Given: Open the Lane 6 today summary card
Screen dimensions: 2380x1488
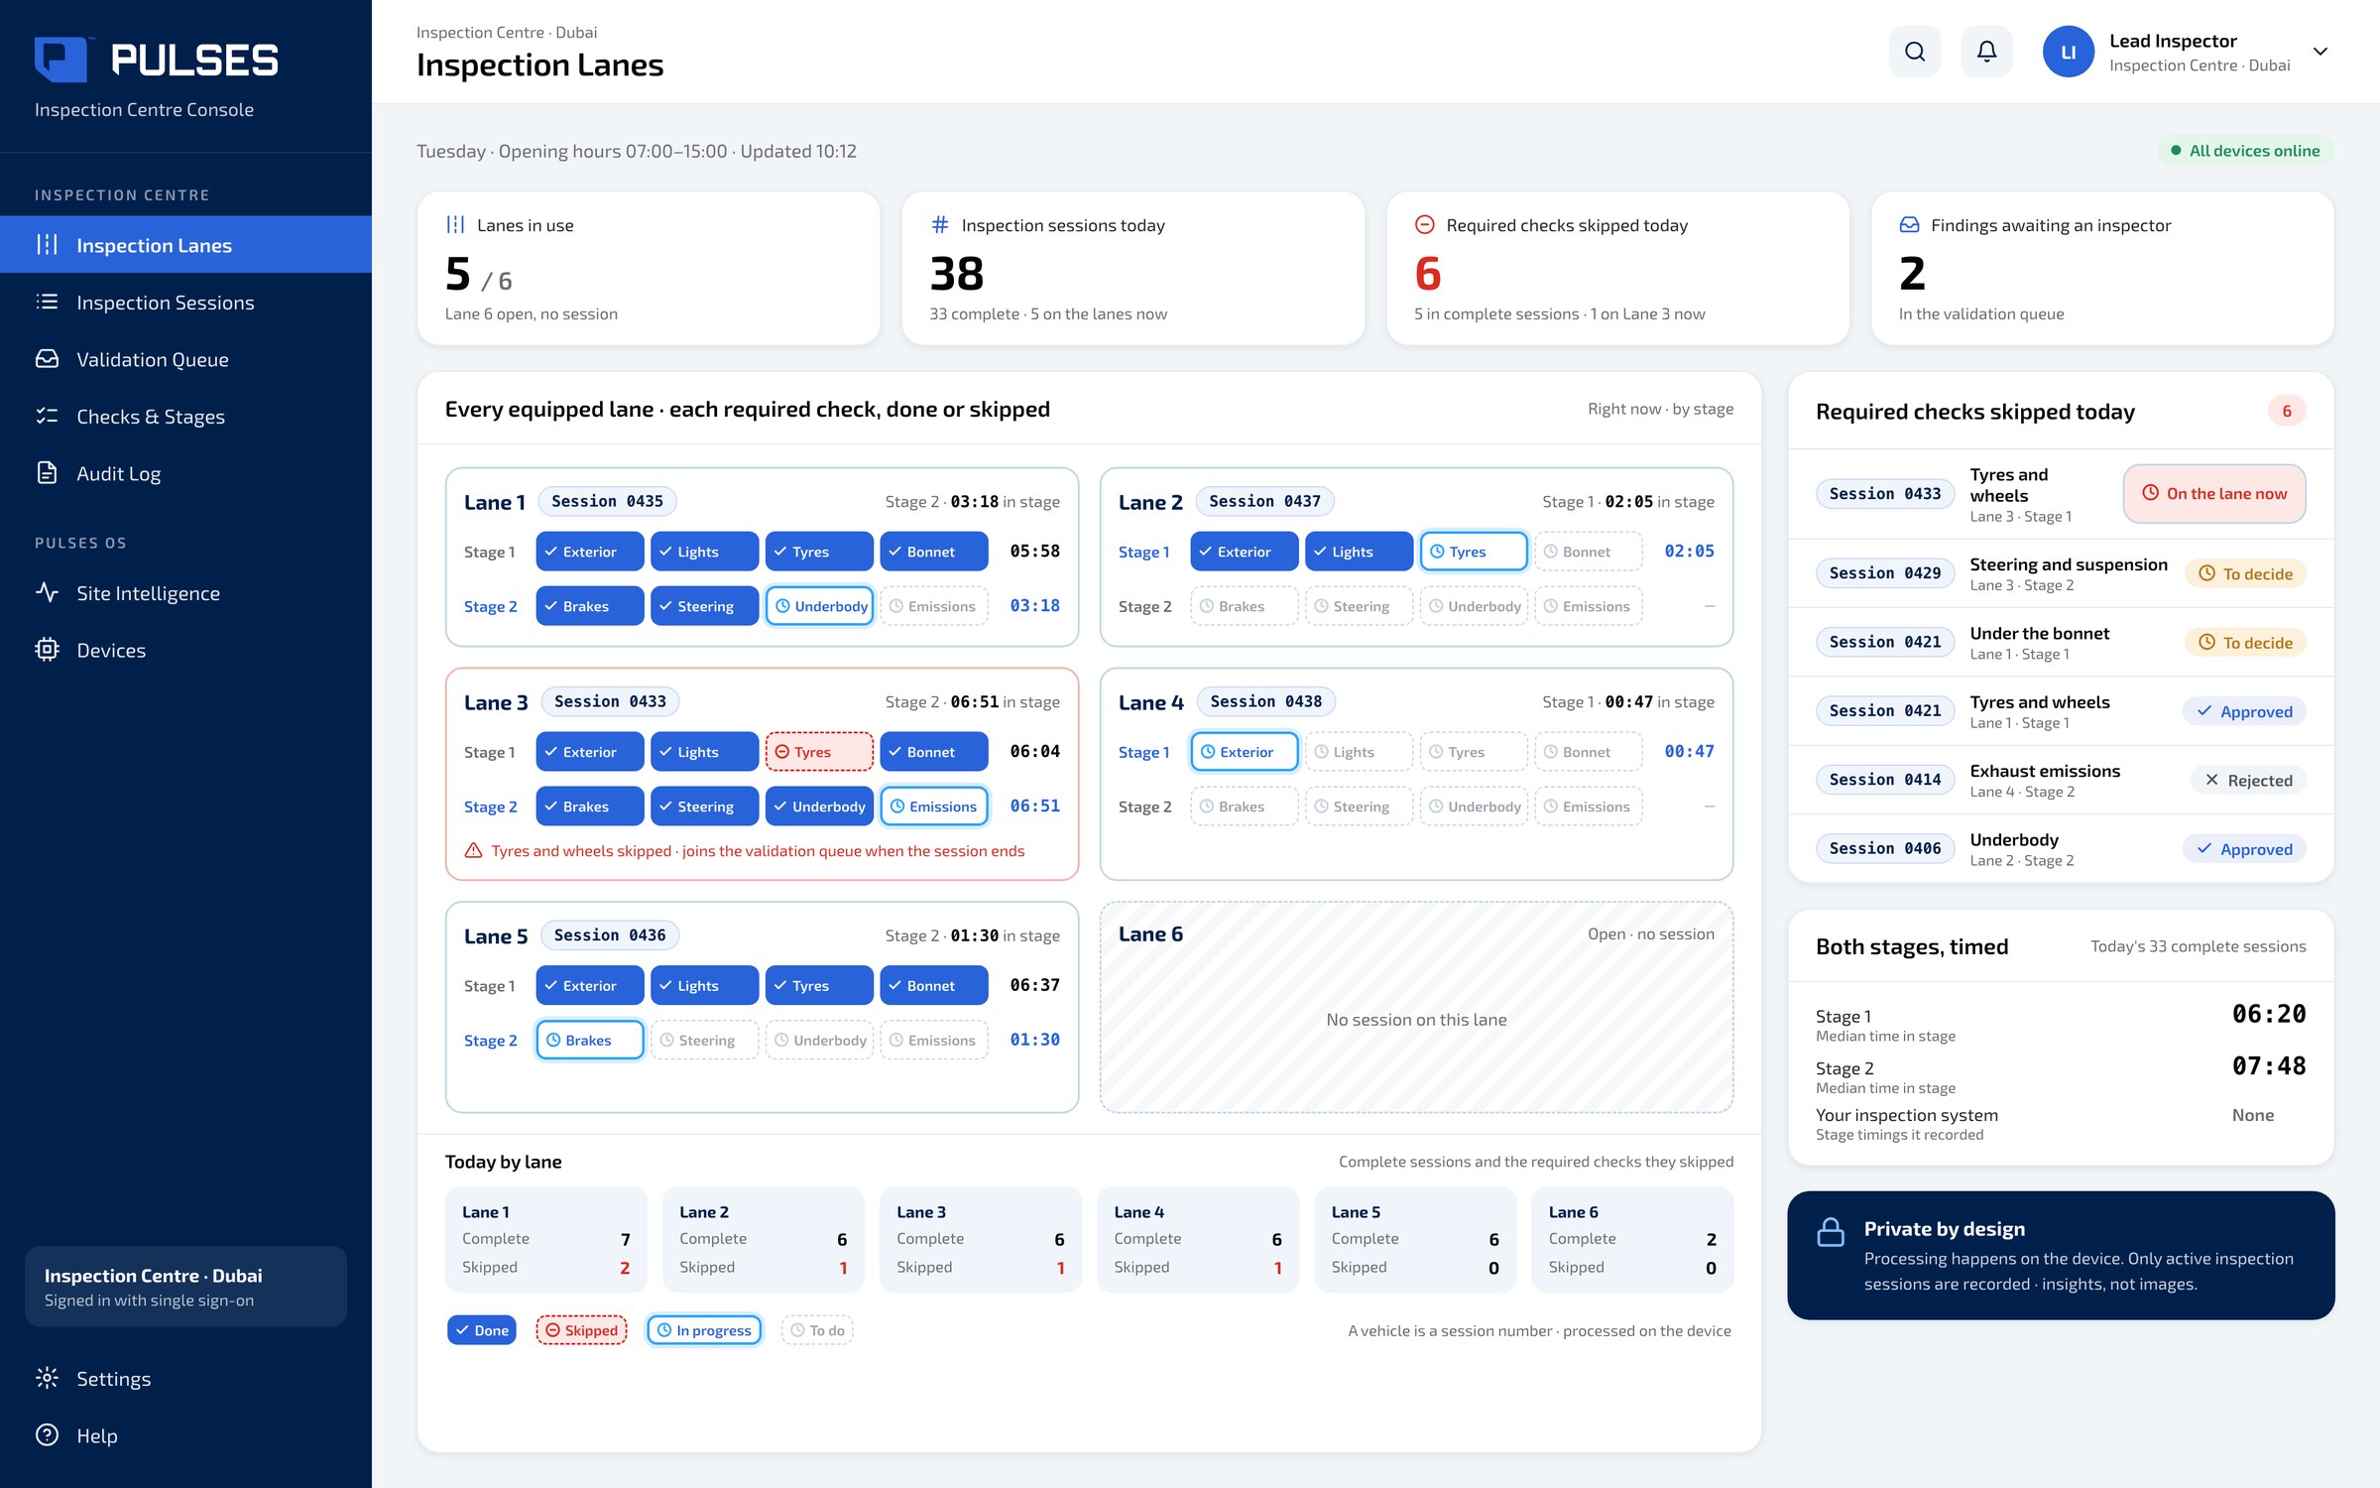Looking at the screenshot, I should (x=1632, y=1239).
